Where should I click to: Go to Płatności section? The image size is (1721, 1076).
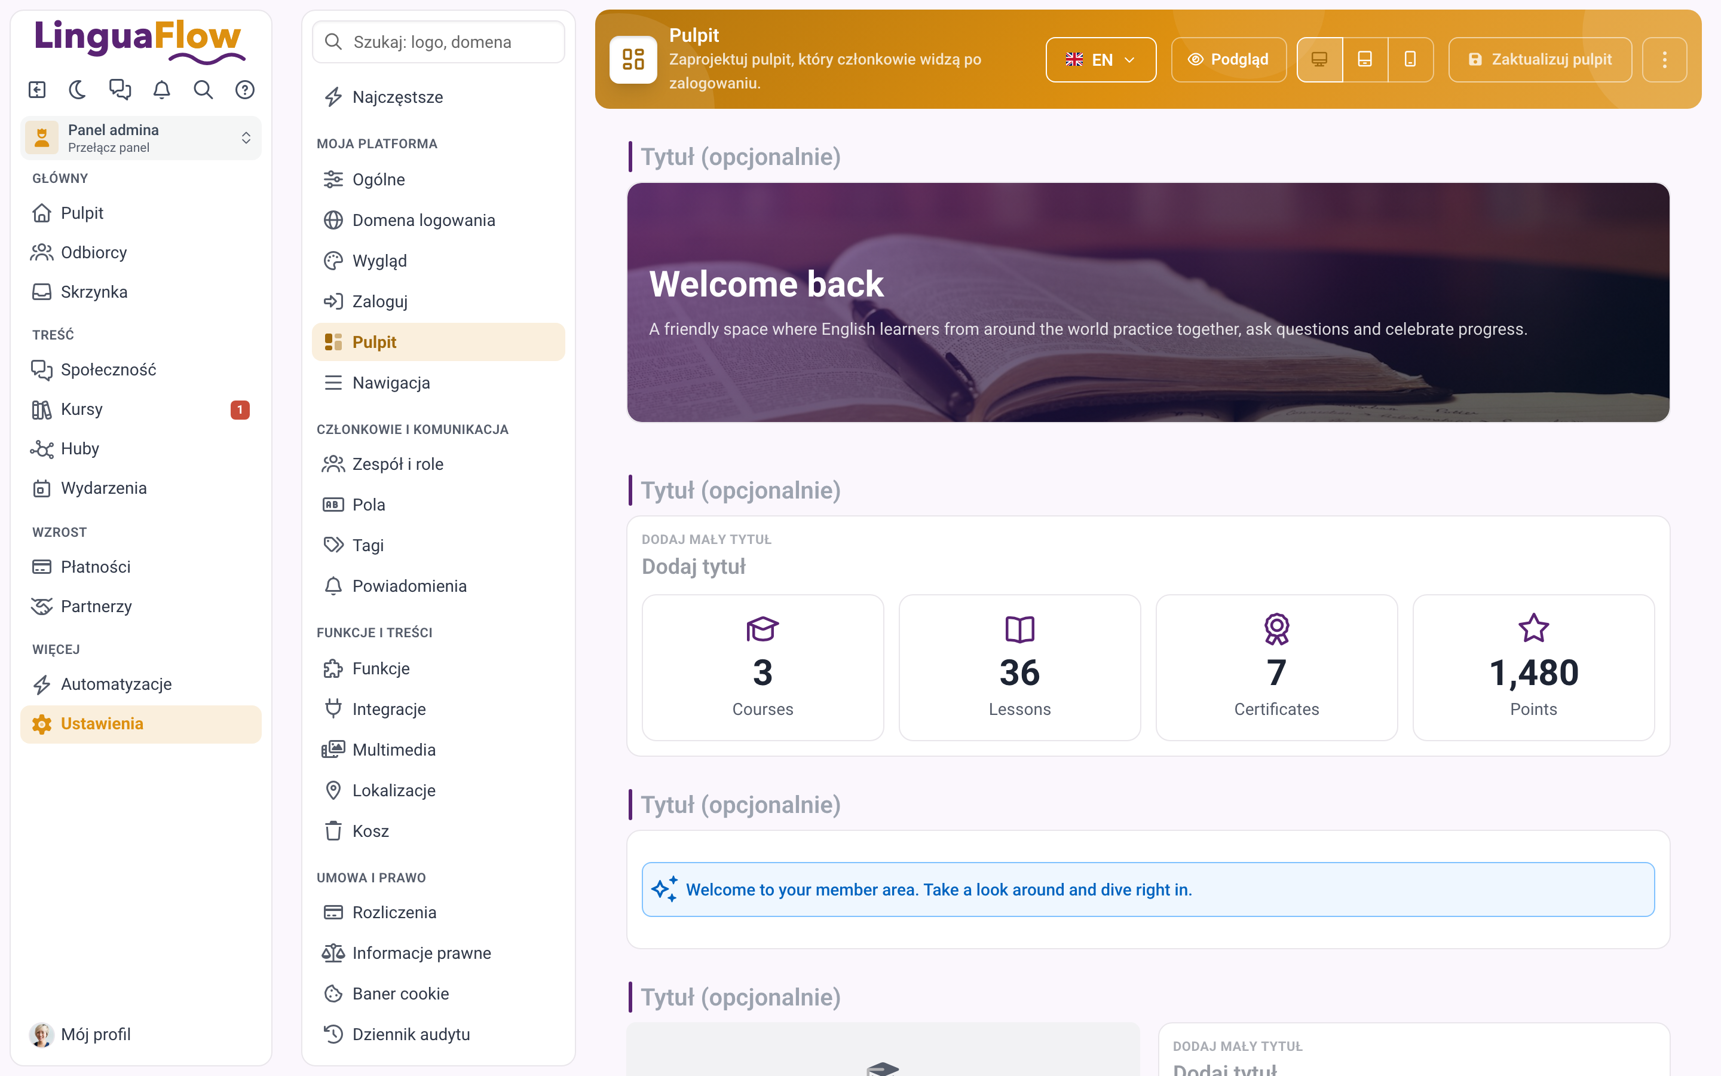click(141, 567)
